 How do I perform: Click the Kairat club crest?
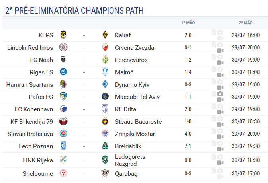pyautogui.click(x=105, y=35)
